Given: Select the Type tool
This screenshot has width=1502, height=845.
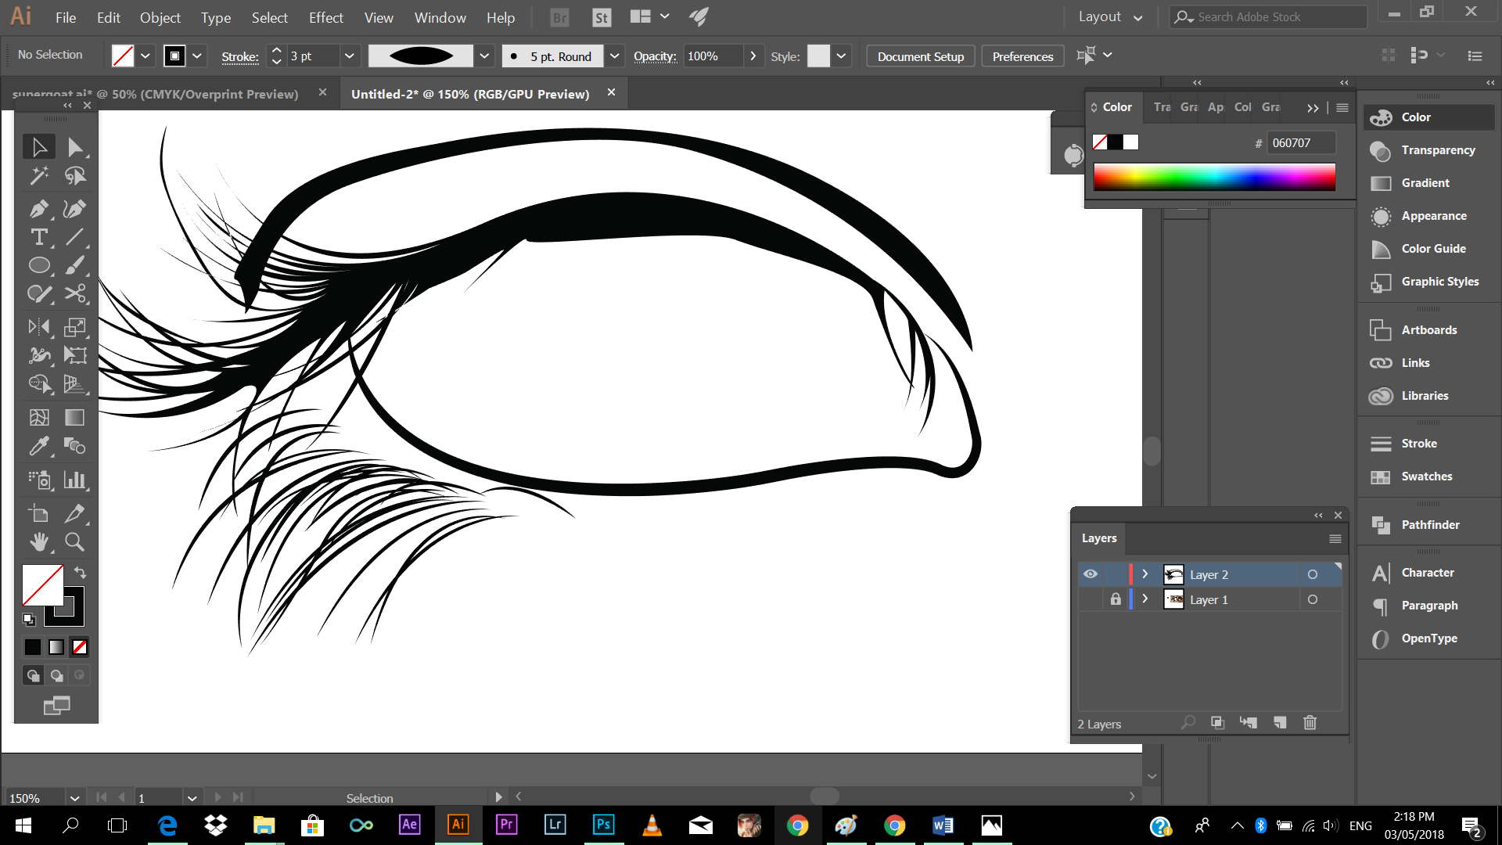Looking at the screenshot, I should [39, 237].
